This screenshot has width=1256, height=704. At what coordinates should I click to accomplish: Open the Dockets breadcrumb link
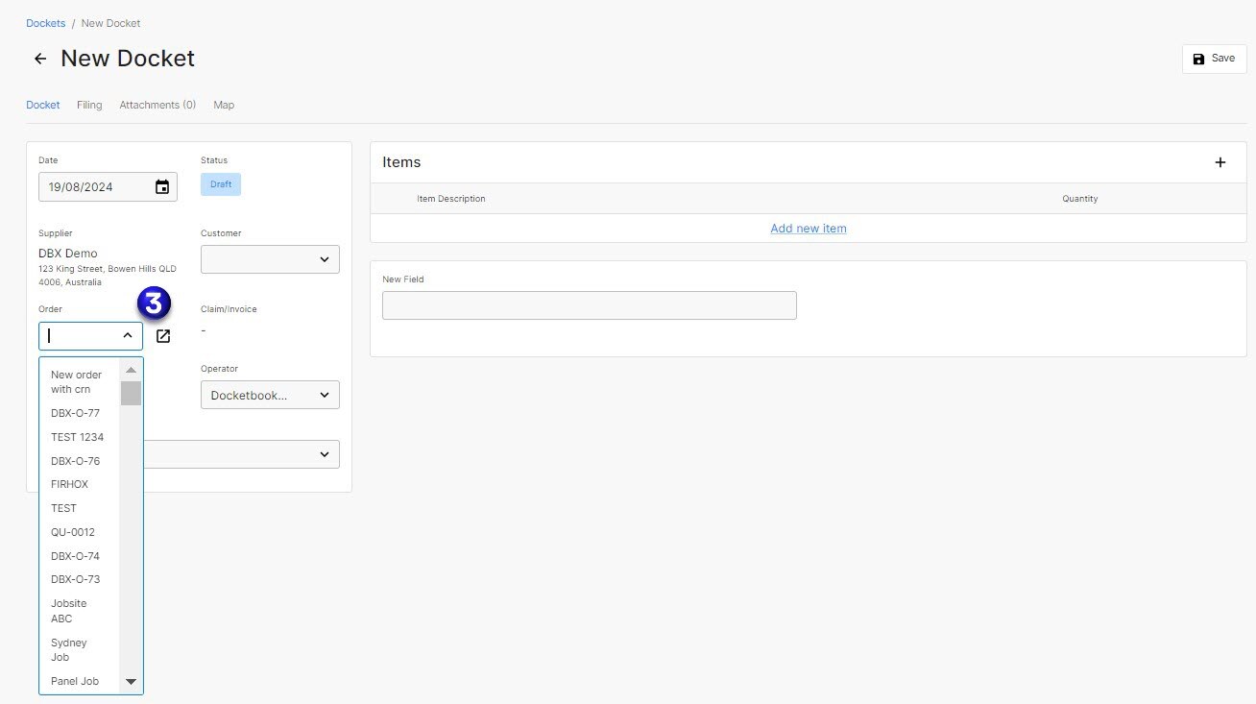point(45,22)
